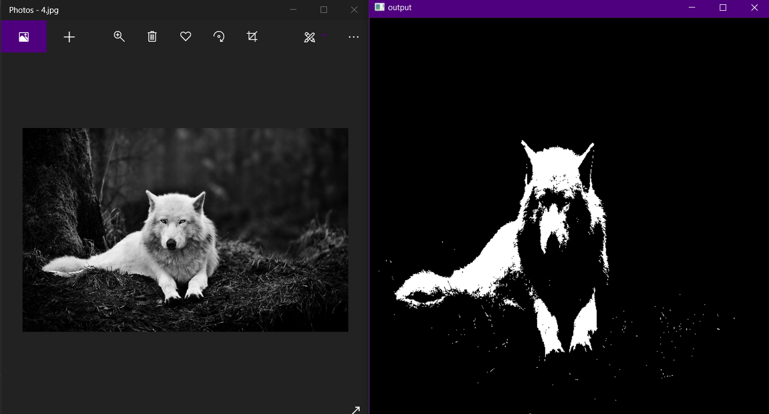Image resolution: width=769 pixels, height=414 pixels.
Task: Open Edit & Create tools icon
Action: [x=309, y=37]
